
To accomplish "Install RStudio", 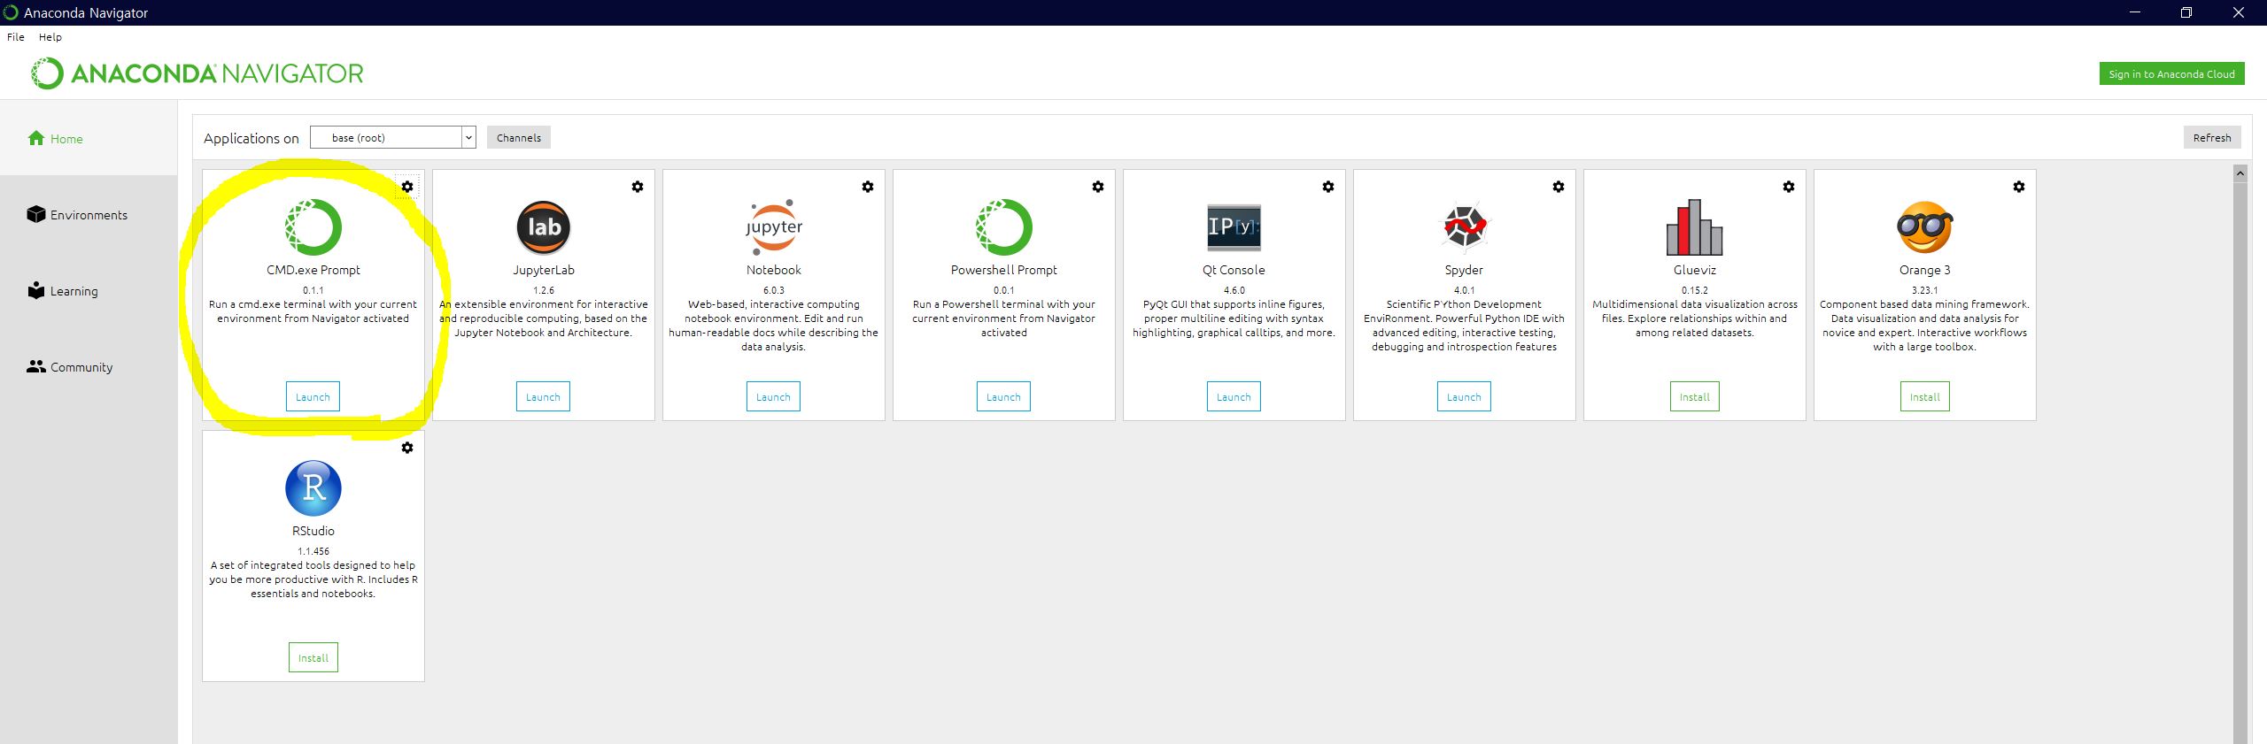I will [313, 657].
